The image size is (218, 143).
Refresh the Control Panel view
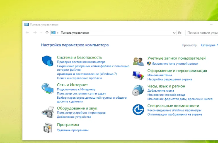(179, 33)
